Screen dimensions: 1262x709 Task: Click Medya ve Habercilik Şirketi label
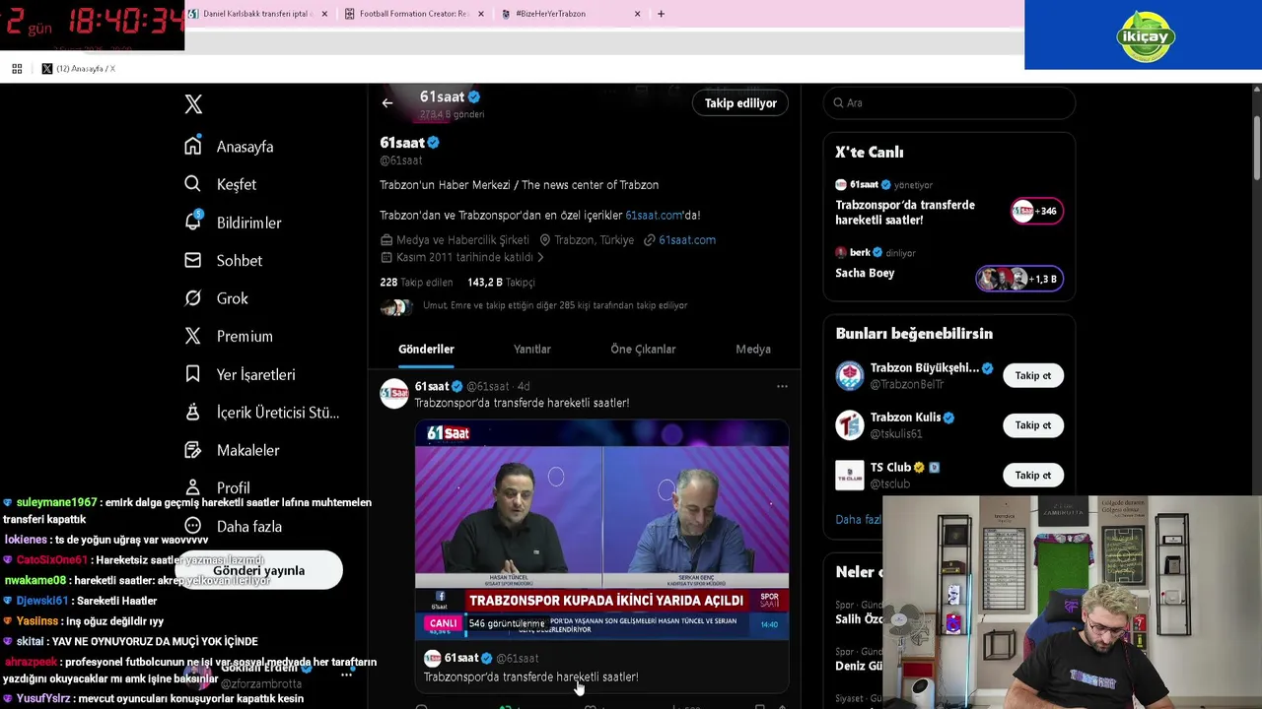462,240
